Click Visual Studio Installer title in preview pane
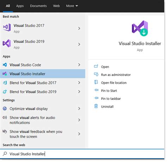 [x=140, y=43]
